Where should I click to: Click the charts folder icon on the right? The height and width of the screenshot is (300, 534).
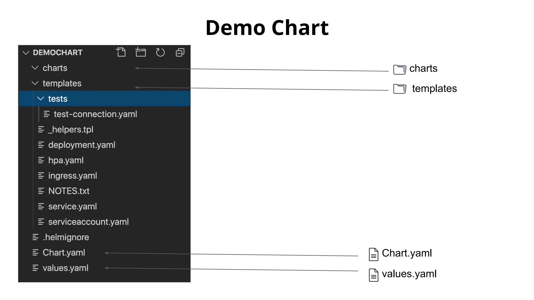tap(399, 70)
